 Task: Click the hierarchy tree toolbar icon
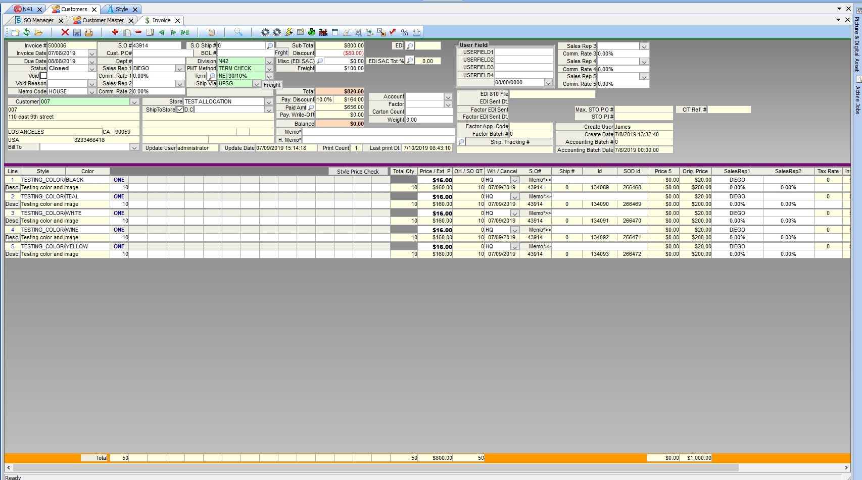[370, 32]
